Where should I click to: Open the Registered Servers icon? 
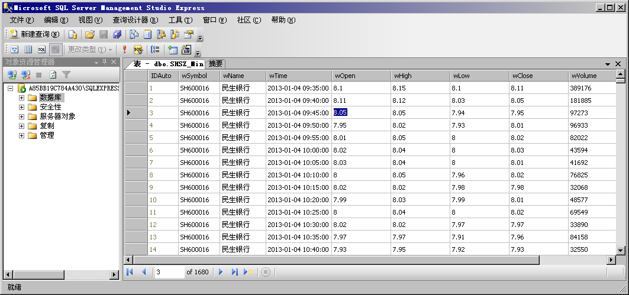tap(134, 34)
